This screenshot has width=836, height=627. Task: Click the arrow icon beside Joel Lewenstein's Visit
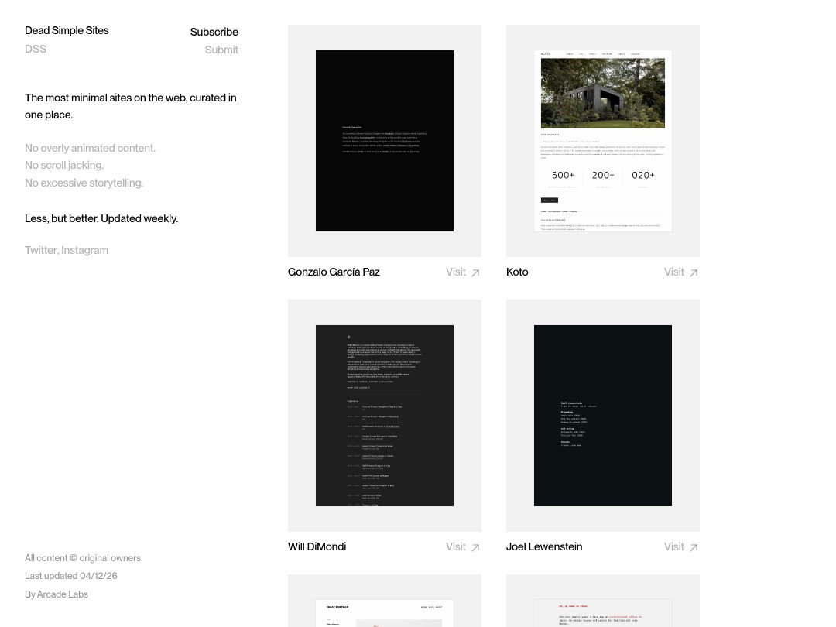[693, 546]
